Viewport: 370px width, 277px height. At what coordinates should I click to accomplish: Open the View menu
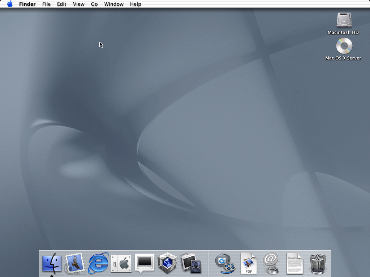click(x=78, y=4)
